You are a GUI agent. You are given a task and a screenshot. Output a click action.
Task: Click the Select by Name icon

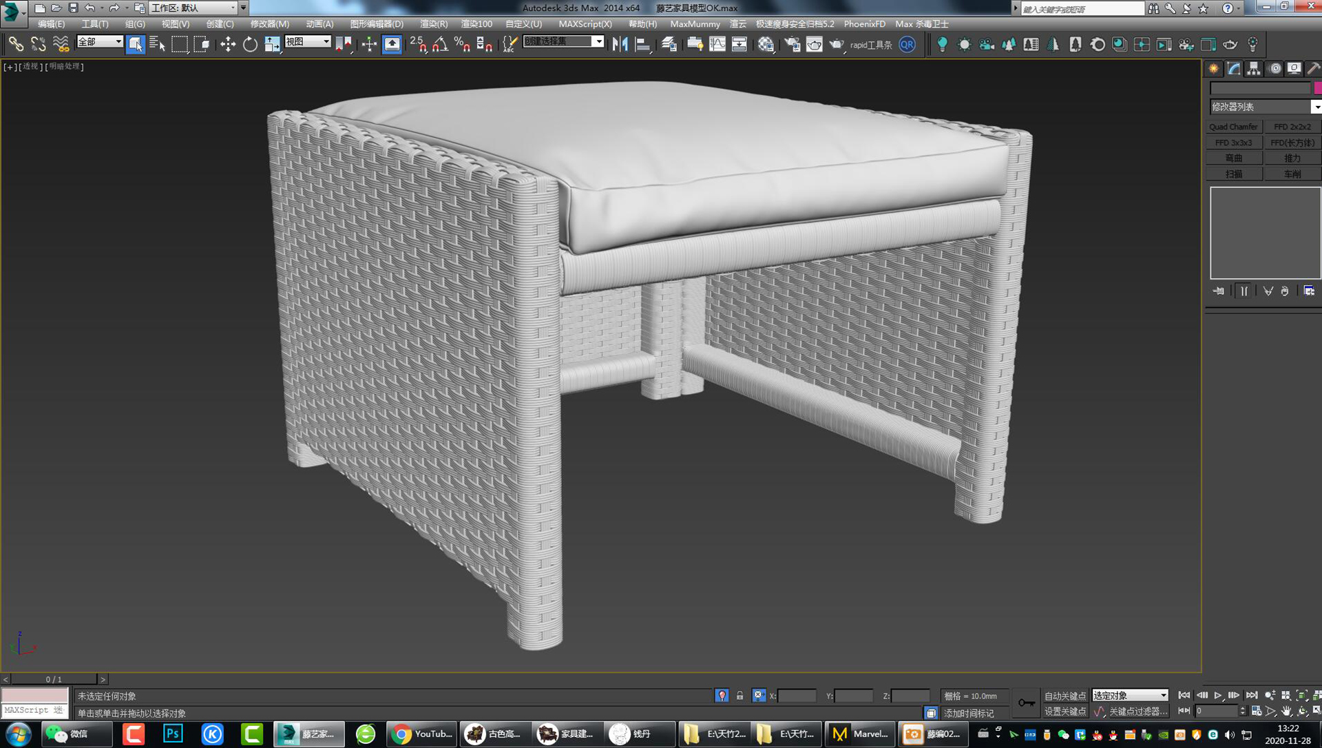pos(157,44)
